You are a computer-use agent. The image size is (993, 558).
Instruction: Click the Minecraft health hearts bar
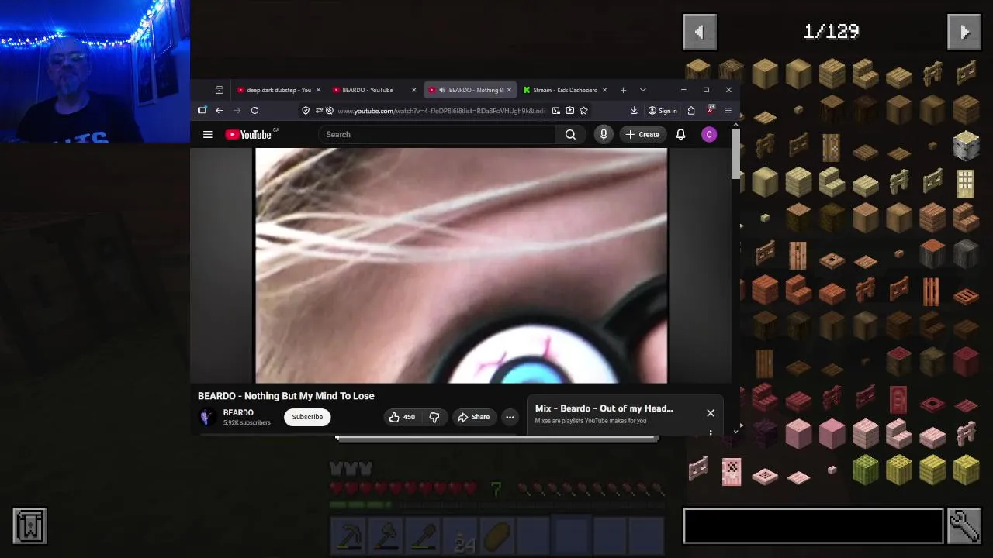tap(403, 488)
